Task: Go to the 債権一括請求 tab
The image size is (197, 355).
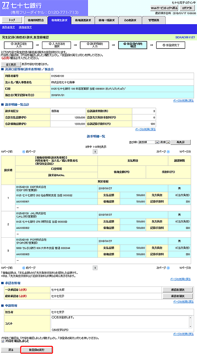Action: pos(107,20)
